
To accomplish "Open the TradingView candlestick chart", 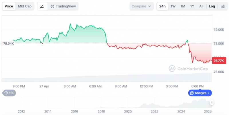I will click(x=63, y=6).
